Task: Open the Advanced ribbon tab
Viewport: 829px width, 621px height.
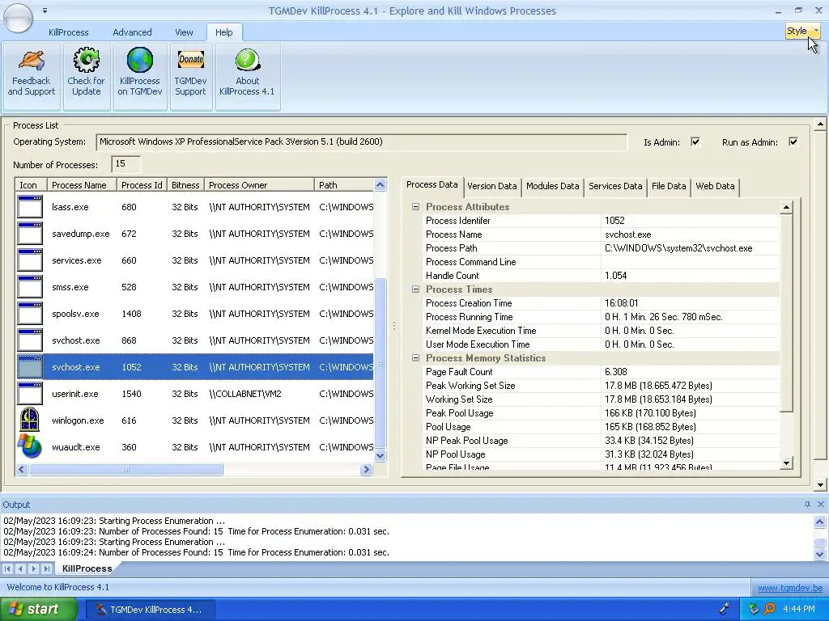Action: coord(132,32)
